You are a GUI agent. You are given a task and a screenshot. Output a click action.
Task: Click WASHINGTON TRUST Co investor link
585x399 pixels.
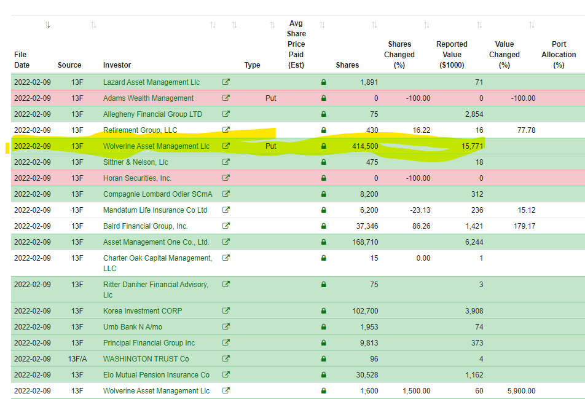146,358
